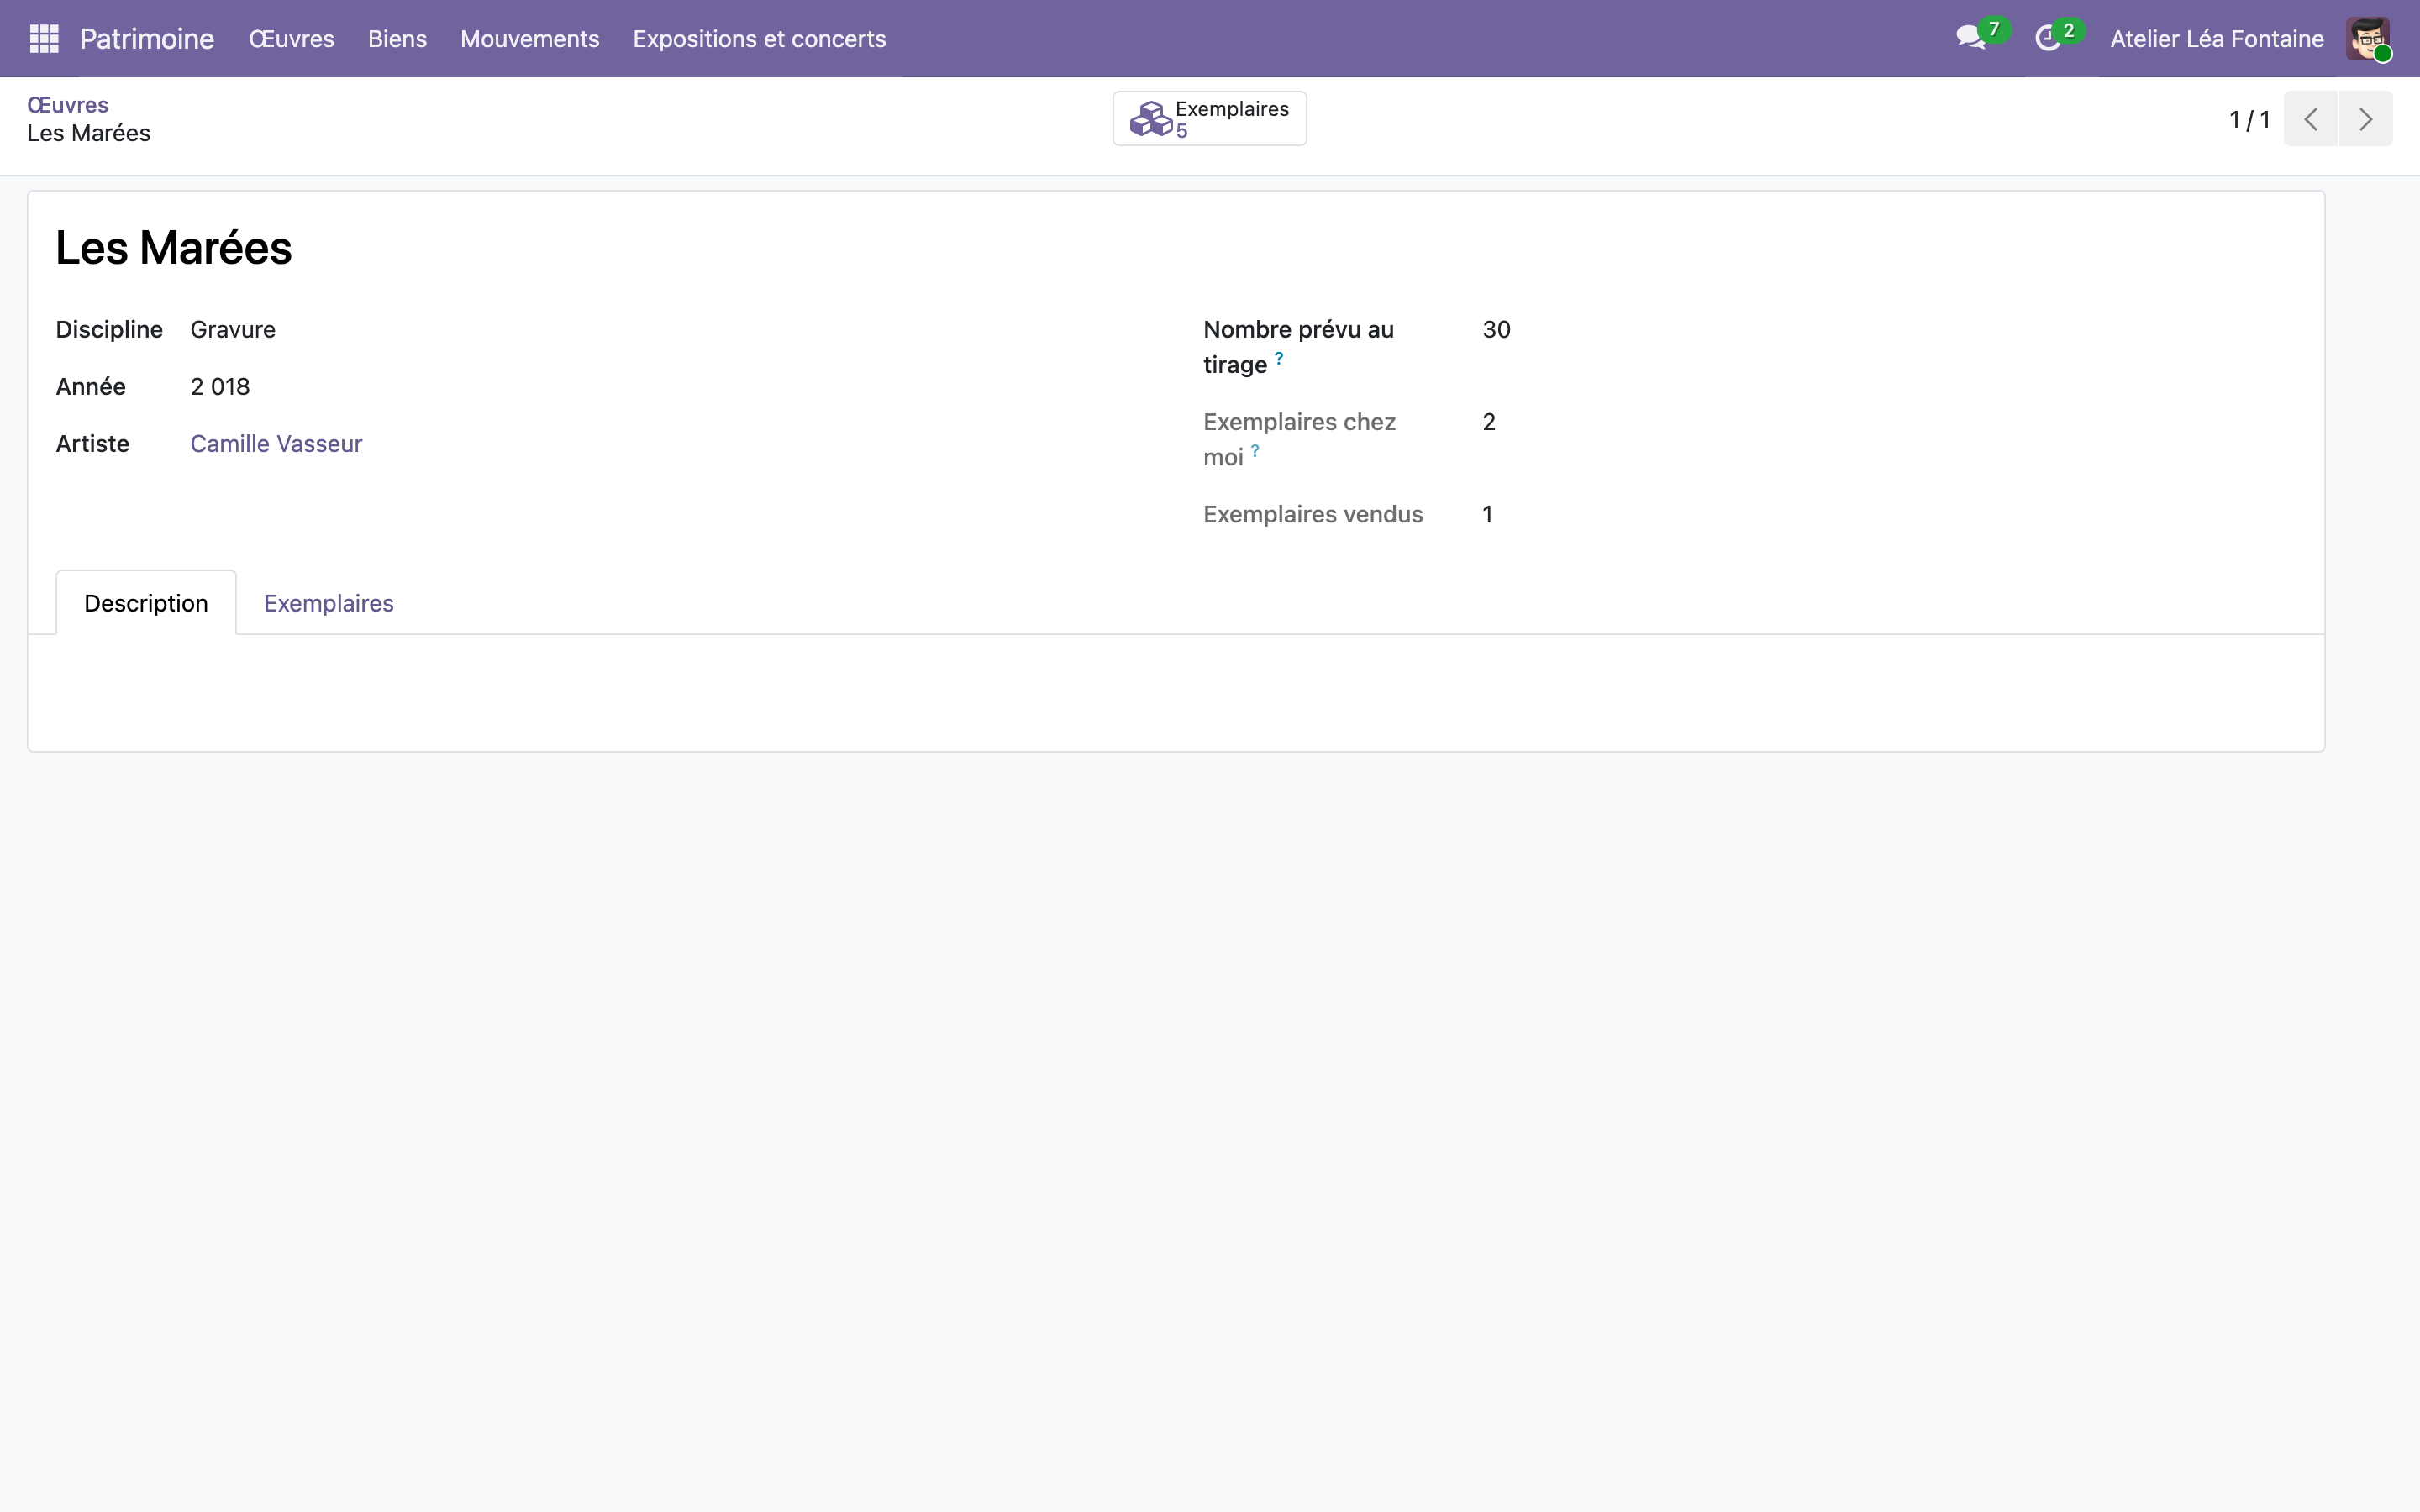Click the Exemplaires vendus value 1
Viewport: 2420px width, 1512px height.
[x=1488, y=515]
